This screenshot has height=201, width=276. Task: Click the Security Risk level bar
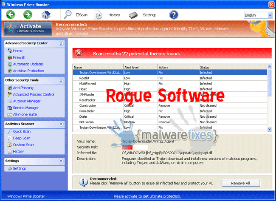pos(135,147)
